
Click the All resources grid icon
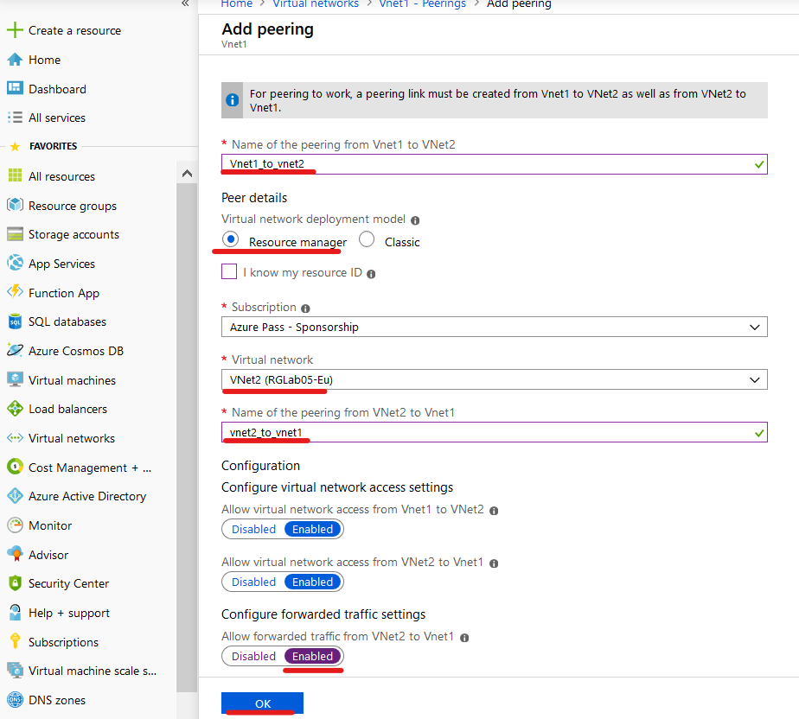15,175
